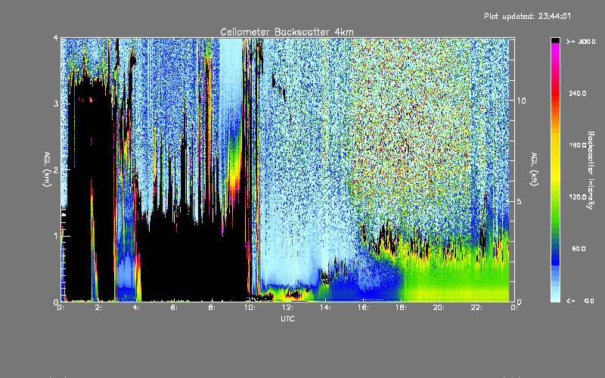
Task: Click the left 'AGL (km)' axis label
Action: [47, 169]
